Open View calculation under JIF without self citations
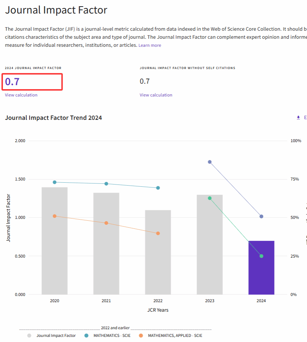Viewport: 307px width, 342px height. point(156,95)
